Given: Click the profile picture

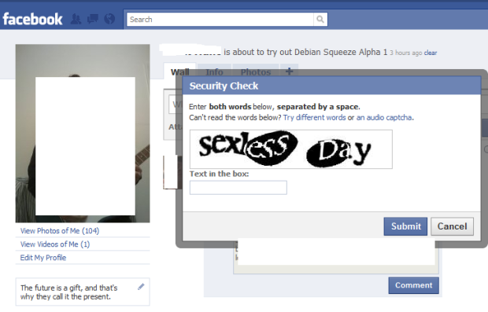Looking at the screenshot, I should point(83,134).
